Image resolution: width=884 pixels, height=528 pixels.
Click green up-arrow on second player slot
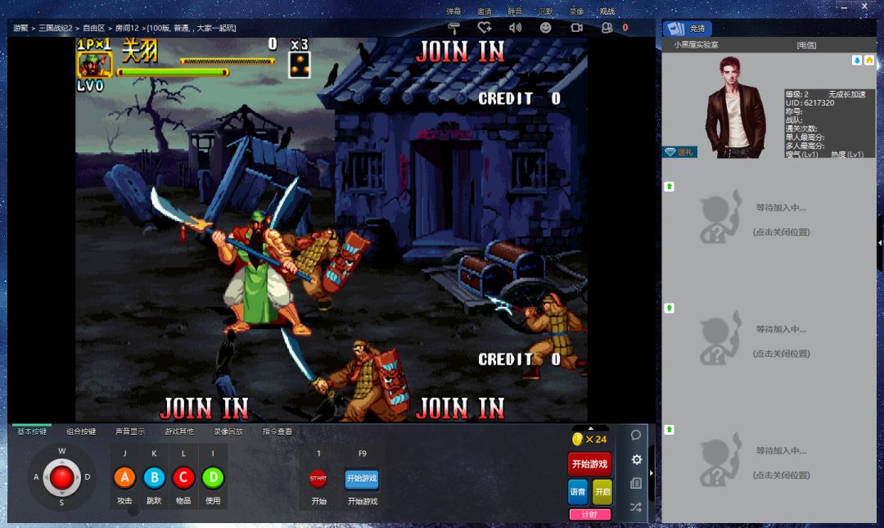point(670,187)
